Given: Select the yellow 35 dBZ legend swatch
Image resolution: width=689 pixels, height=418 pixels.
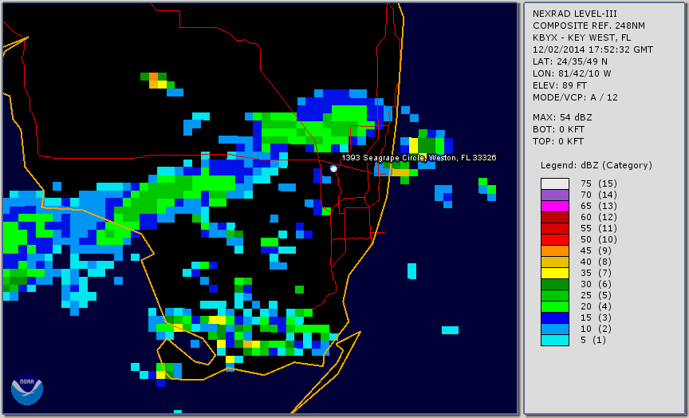Looking at the screenshot, I should [555, 273].
